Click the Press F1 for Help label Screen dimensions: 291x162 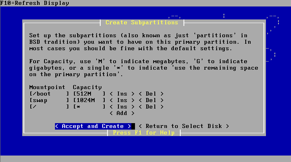(x=143, y=132)
